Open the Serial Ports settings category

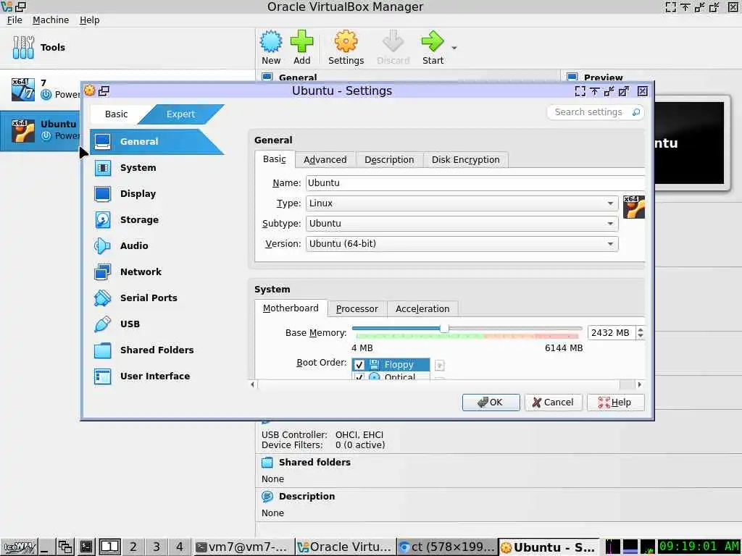pos(149,298)
